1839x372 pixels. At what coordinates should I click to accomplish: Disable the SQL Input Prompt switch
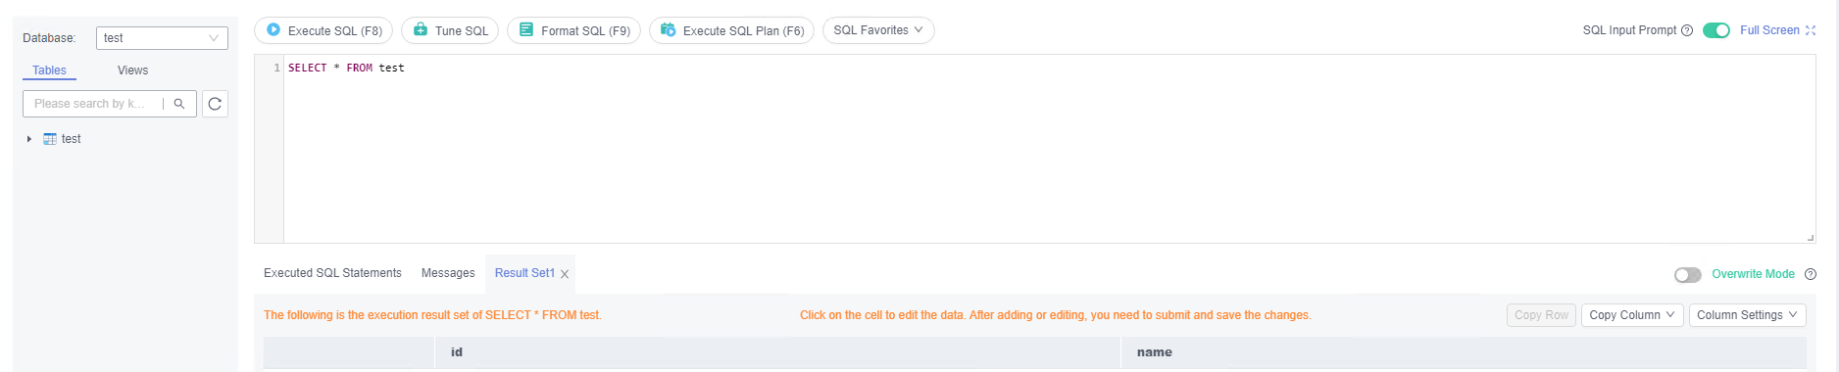[x=1716, y=30]
